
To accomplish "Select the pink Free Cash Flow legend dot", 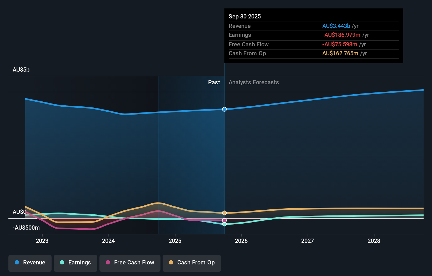I will pos(107,263).
